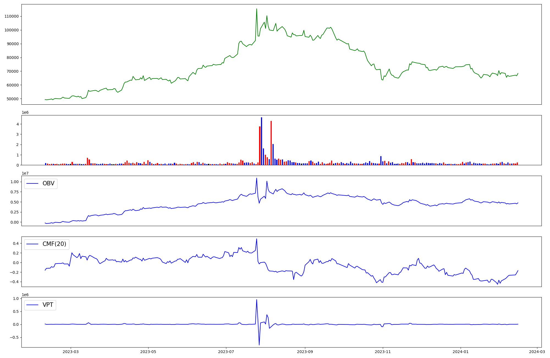The height and width of the screenshot is (358, 550).
Task: Click the OBV legend label
Action: 48,183
